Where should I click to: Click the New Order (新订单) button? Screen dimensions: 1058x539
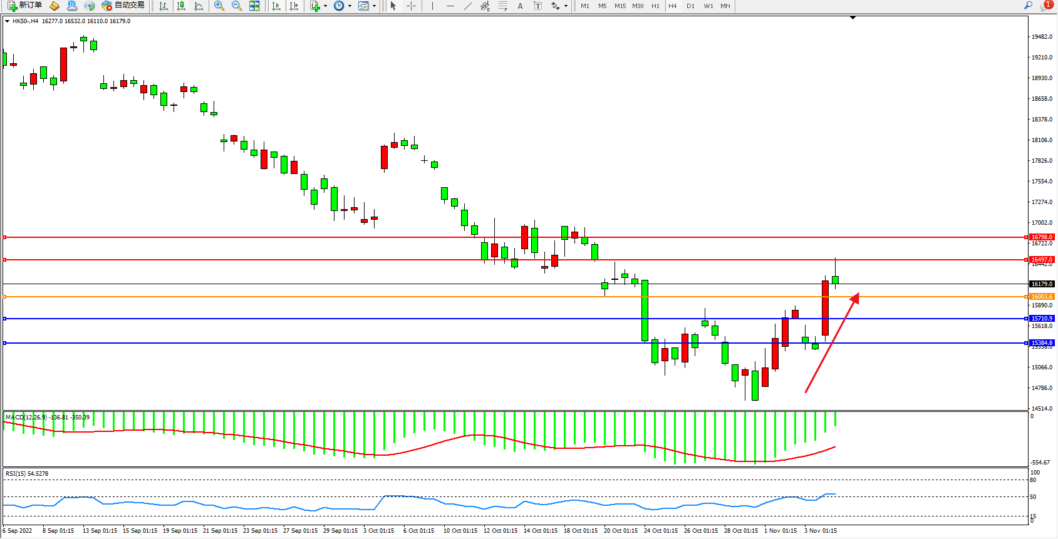[x=25, y=6]
